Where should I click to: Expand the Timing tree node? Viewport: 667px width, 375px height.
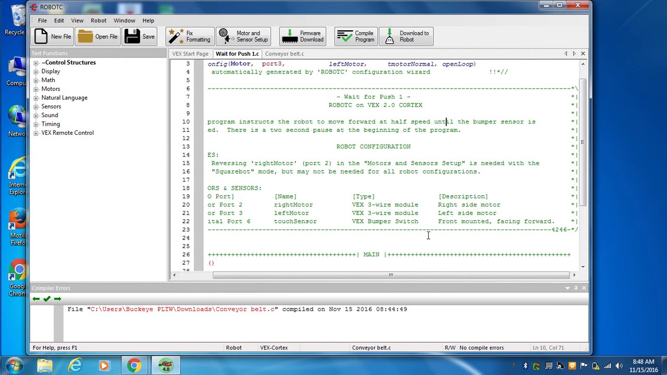pyautogui.click(x=36, y=124)
